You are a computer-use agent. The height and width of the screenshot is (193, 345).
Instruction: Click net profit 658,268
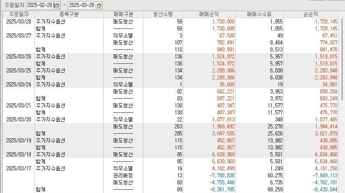point(329,91)
